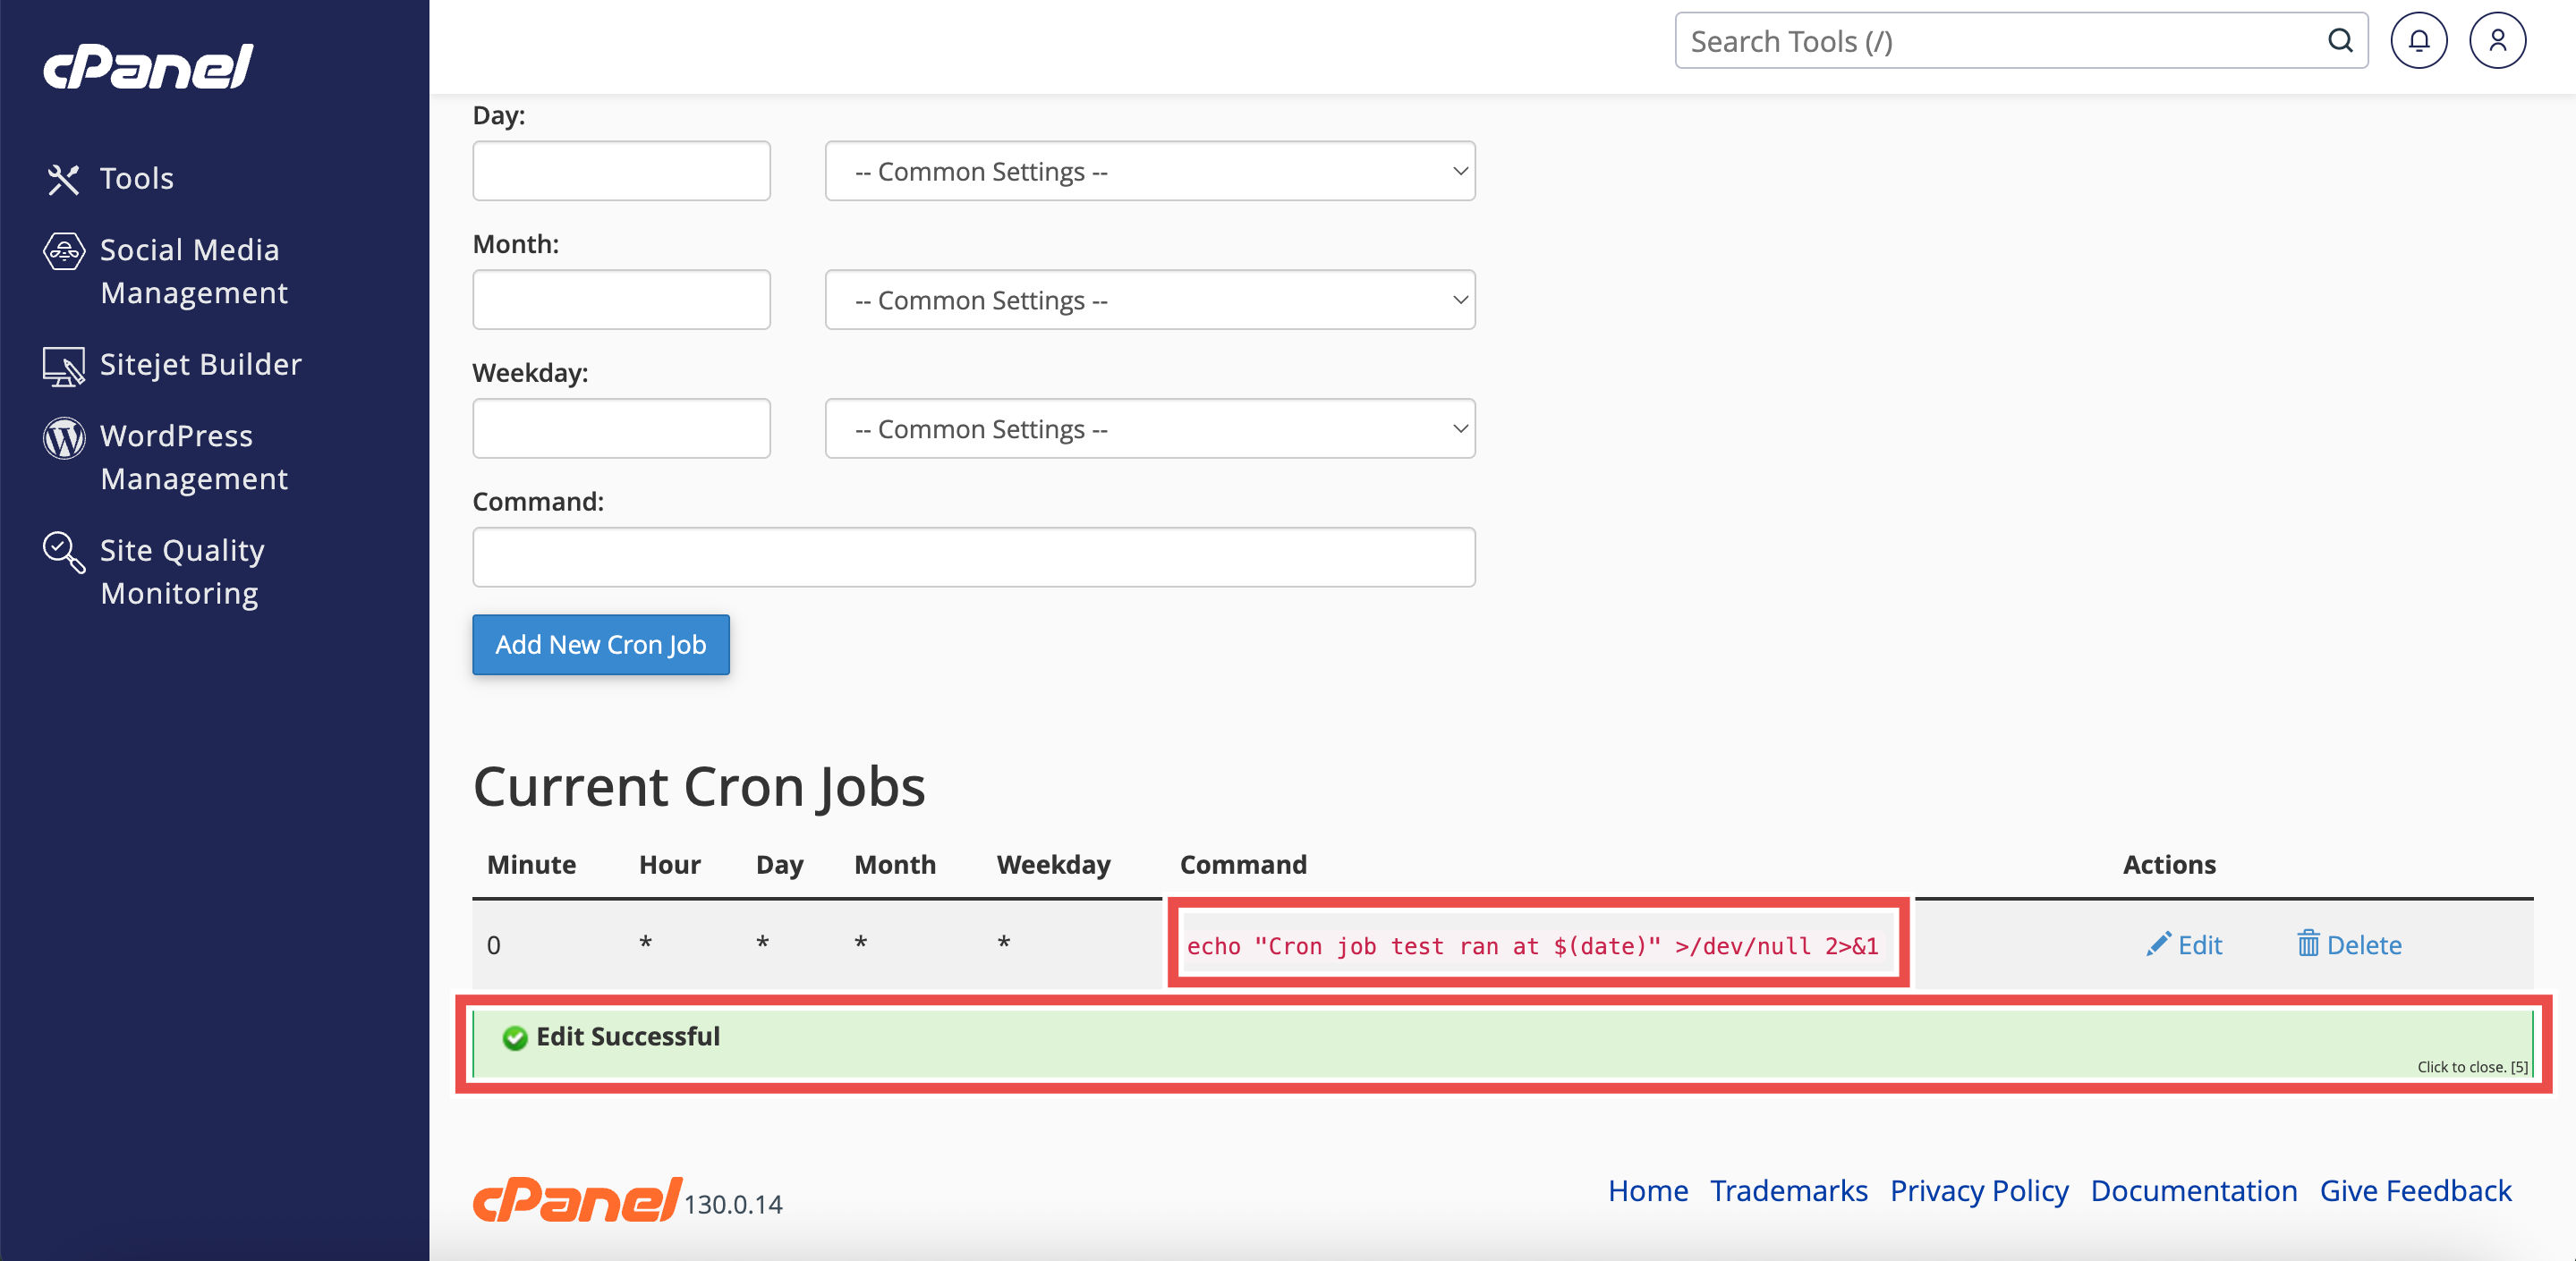Open the Sitejet Builder icon
The image size is (2576, 1261).
pyautogui.click(x=63, y=366)
